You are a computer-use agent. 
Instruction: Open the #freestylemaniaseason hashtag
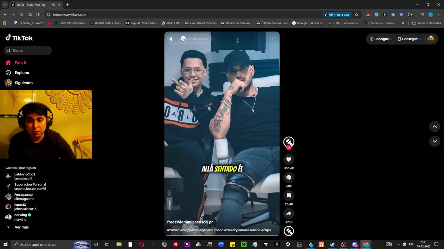pos(242,230)
